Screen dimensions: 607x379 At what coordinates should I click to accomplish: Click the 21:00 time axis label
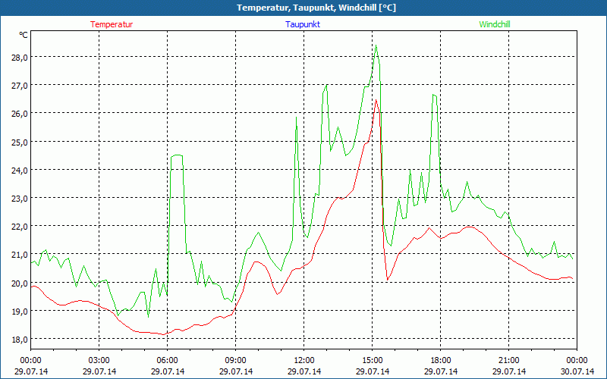click(x=508, y=361)
